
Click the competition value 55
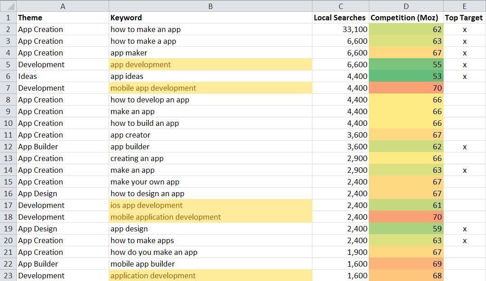(406, 64)
